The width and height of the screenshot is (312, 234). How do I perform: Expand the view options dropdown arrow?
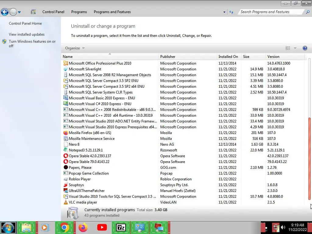click(x=295, y=48)
